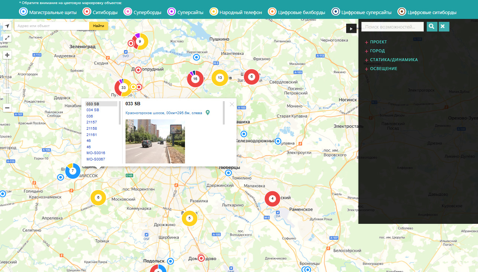Click the teal magnifier search button
Image resolution: width=478 pixels, height=272 pixels.
432,26
